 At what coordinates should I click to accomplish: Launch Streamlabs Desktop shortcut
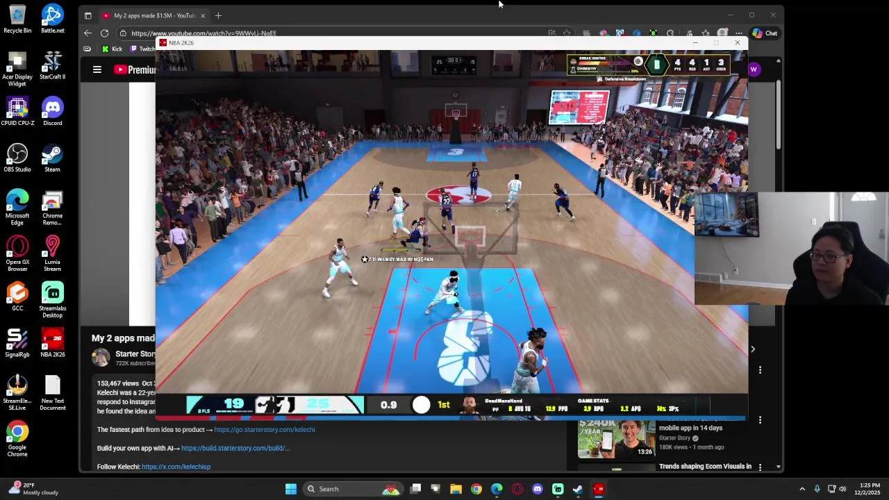(52, 301)
